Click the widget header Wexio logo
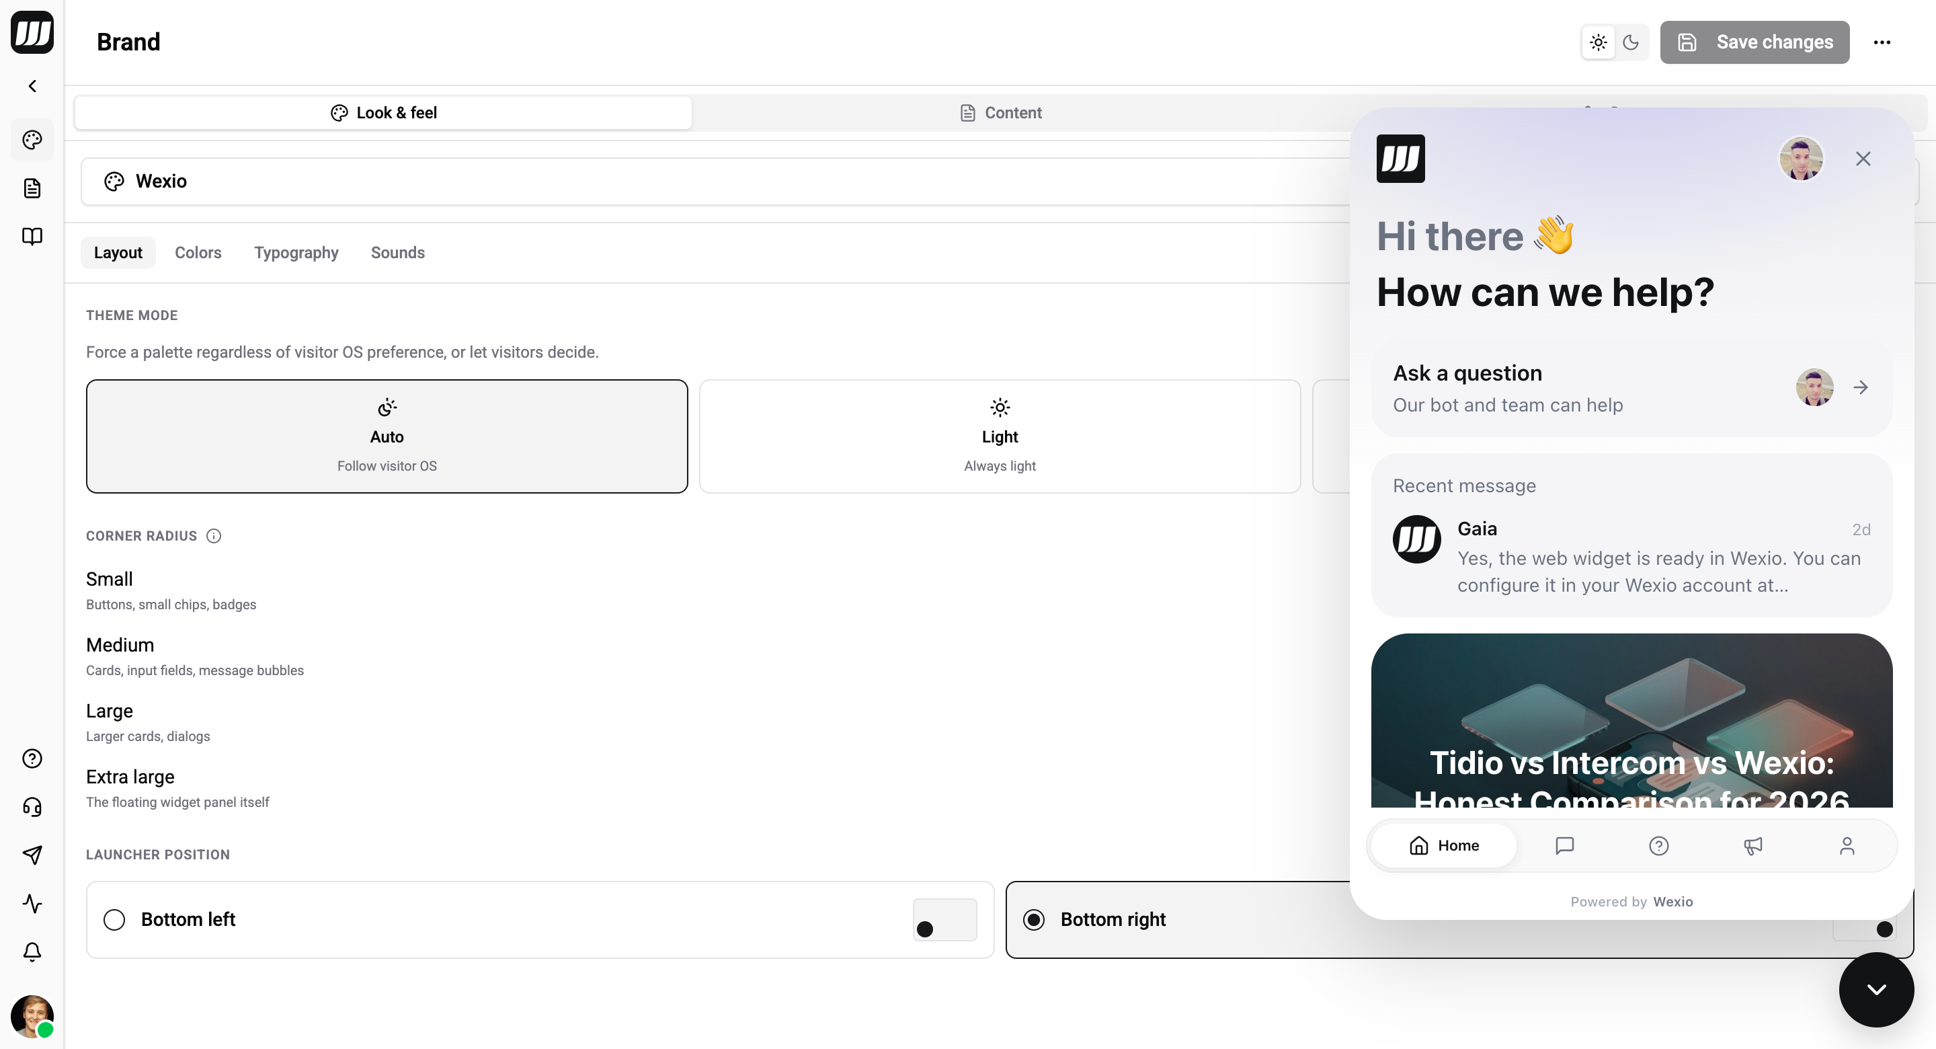Viewport: 1936px width, 1049px height. 1400,159
